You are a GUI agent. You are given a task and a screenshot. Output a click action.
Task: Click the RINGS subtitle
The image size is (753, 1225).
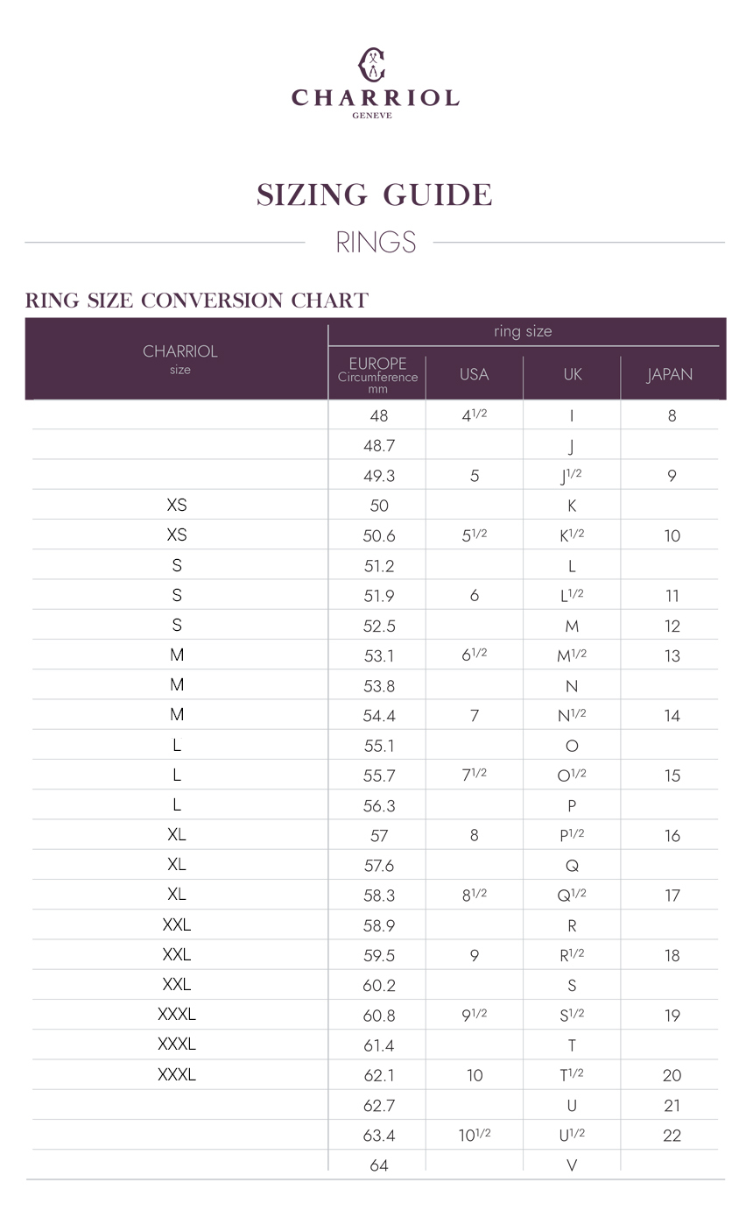(376, 242)
